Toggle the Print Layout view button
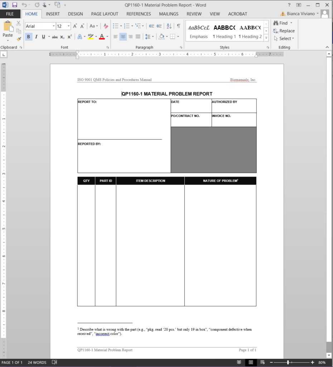333x367 pixels. tap(251, 362)
